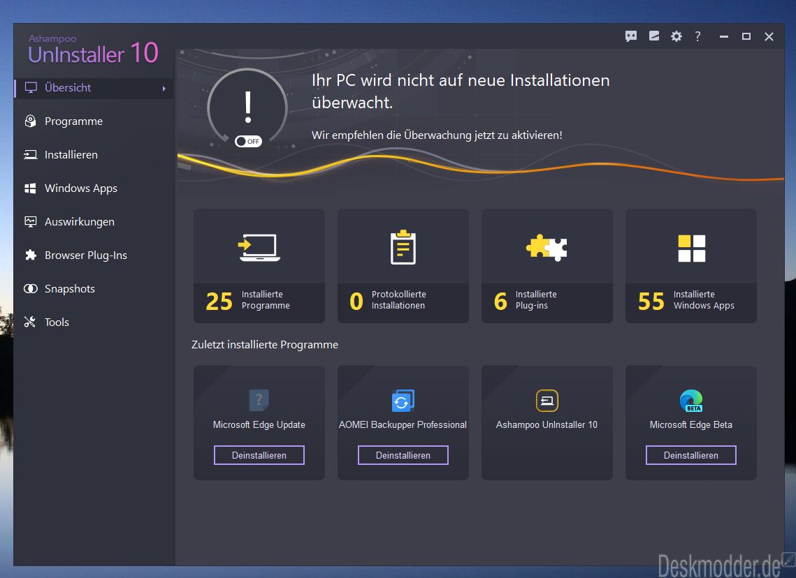Click the Auswirkungen chart icon in sidebar
Viewport: 796px width, 578px height.
(31, 221)
